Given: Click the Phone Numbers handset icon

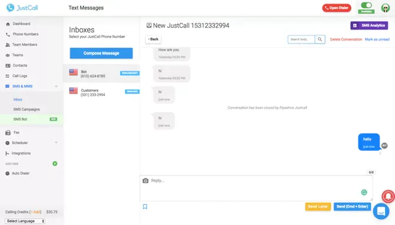Looking at the screenshot, I should point(8,34).
